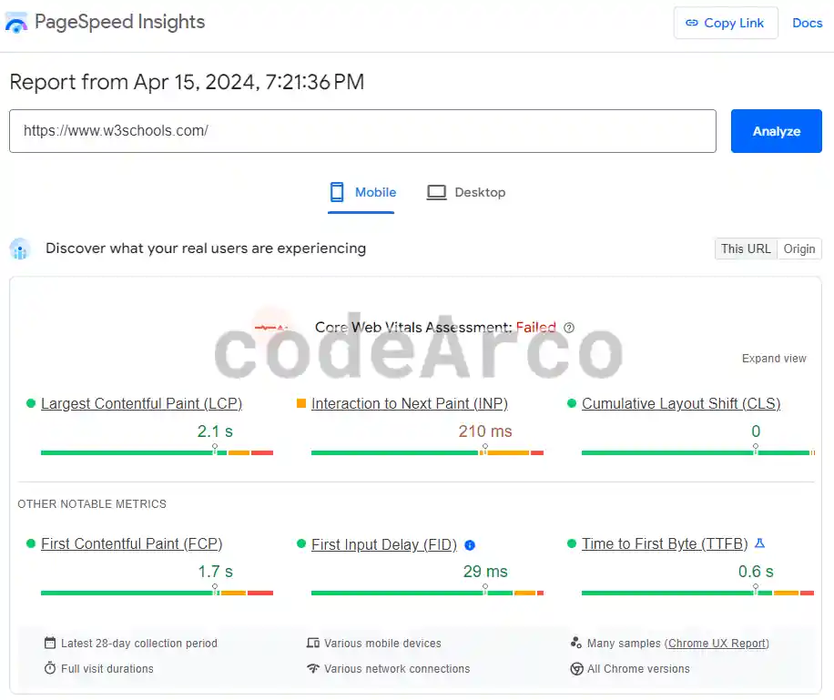The image size is (834, 700).
Task: Click the Expand view control
Action: click(774, 359)
